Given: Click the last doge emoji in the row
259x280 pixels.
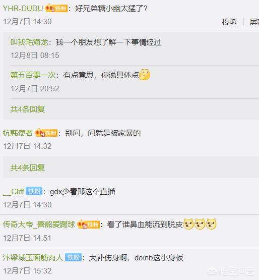Looking at the screenshot, I should pyautogui.click(x=211, y=224).
